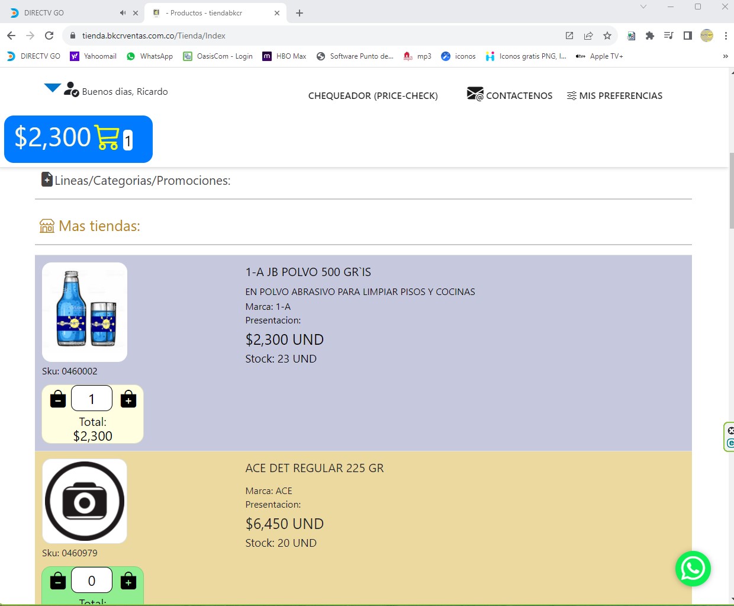The height and width of the screenshot is (606, 734).
Task: Share this page icon in address bar
Action: pos(588,36)
